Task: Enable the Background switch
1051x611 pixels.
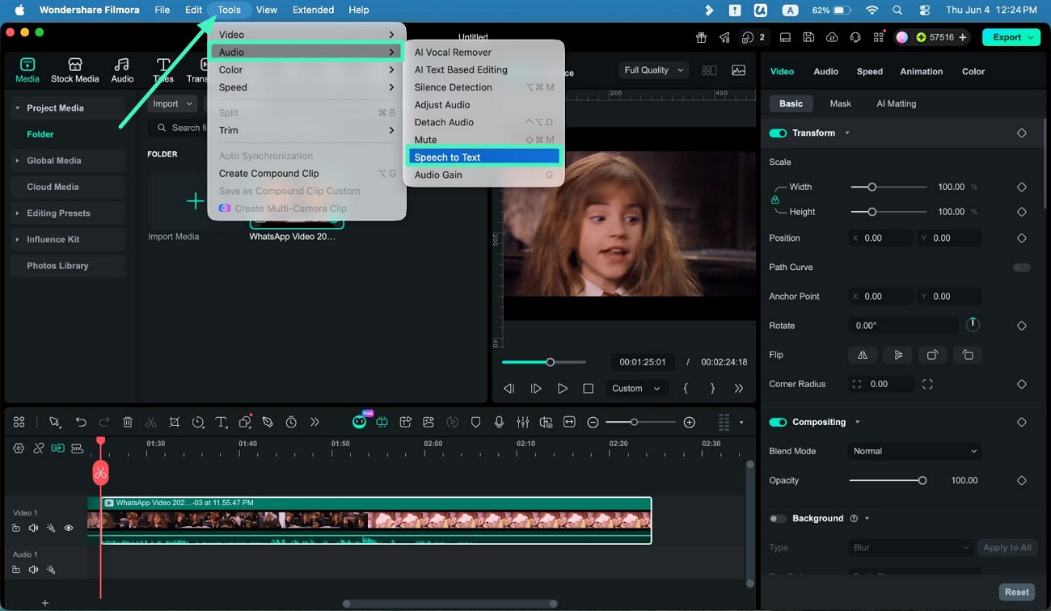Action: (778, 518)
